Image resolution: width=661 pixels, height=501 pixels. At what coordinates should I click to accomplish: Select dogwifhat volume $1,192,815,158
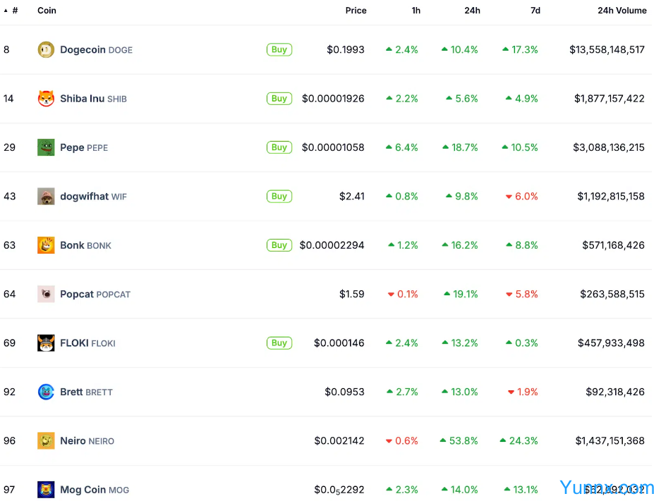pos(611,196)
